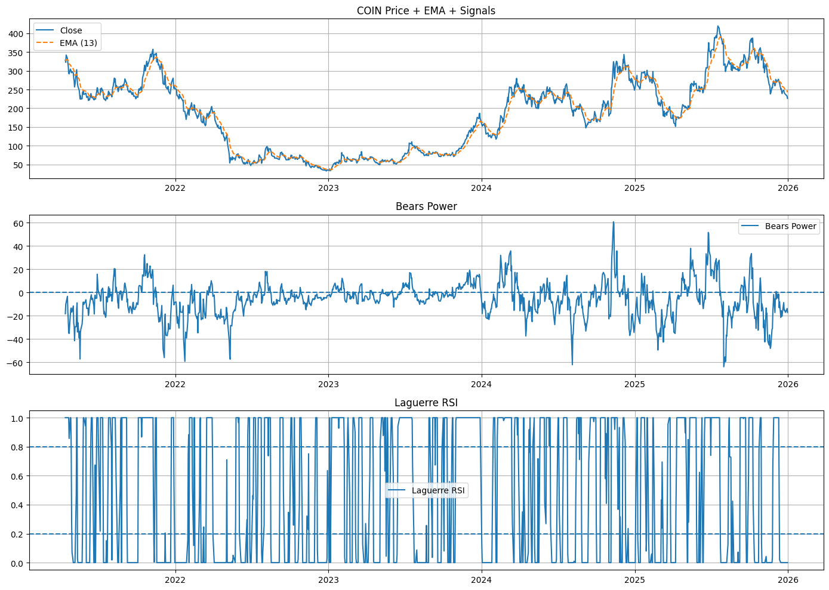The height and width of the screenshot is (590, 829).
Task: Click the 2024 label under the price chart
Action: pos(482,188)
